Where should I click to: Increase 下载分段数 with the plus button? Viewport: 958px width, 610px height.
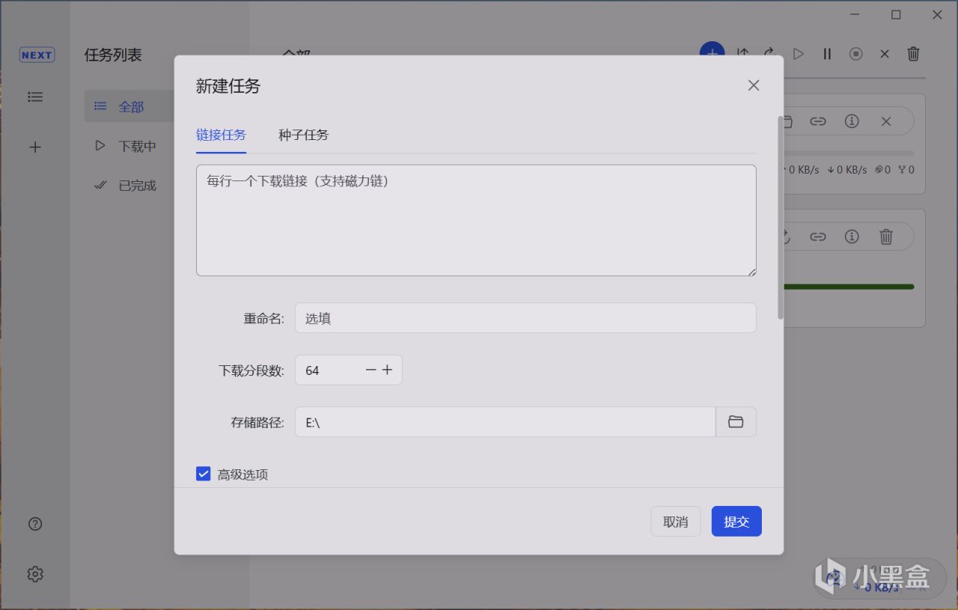pos(387,370)
